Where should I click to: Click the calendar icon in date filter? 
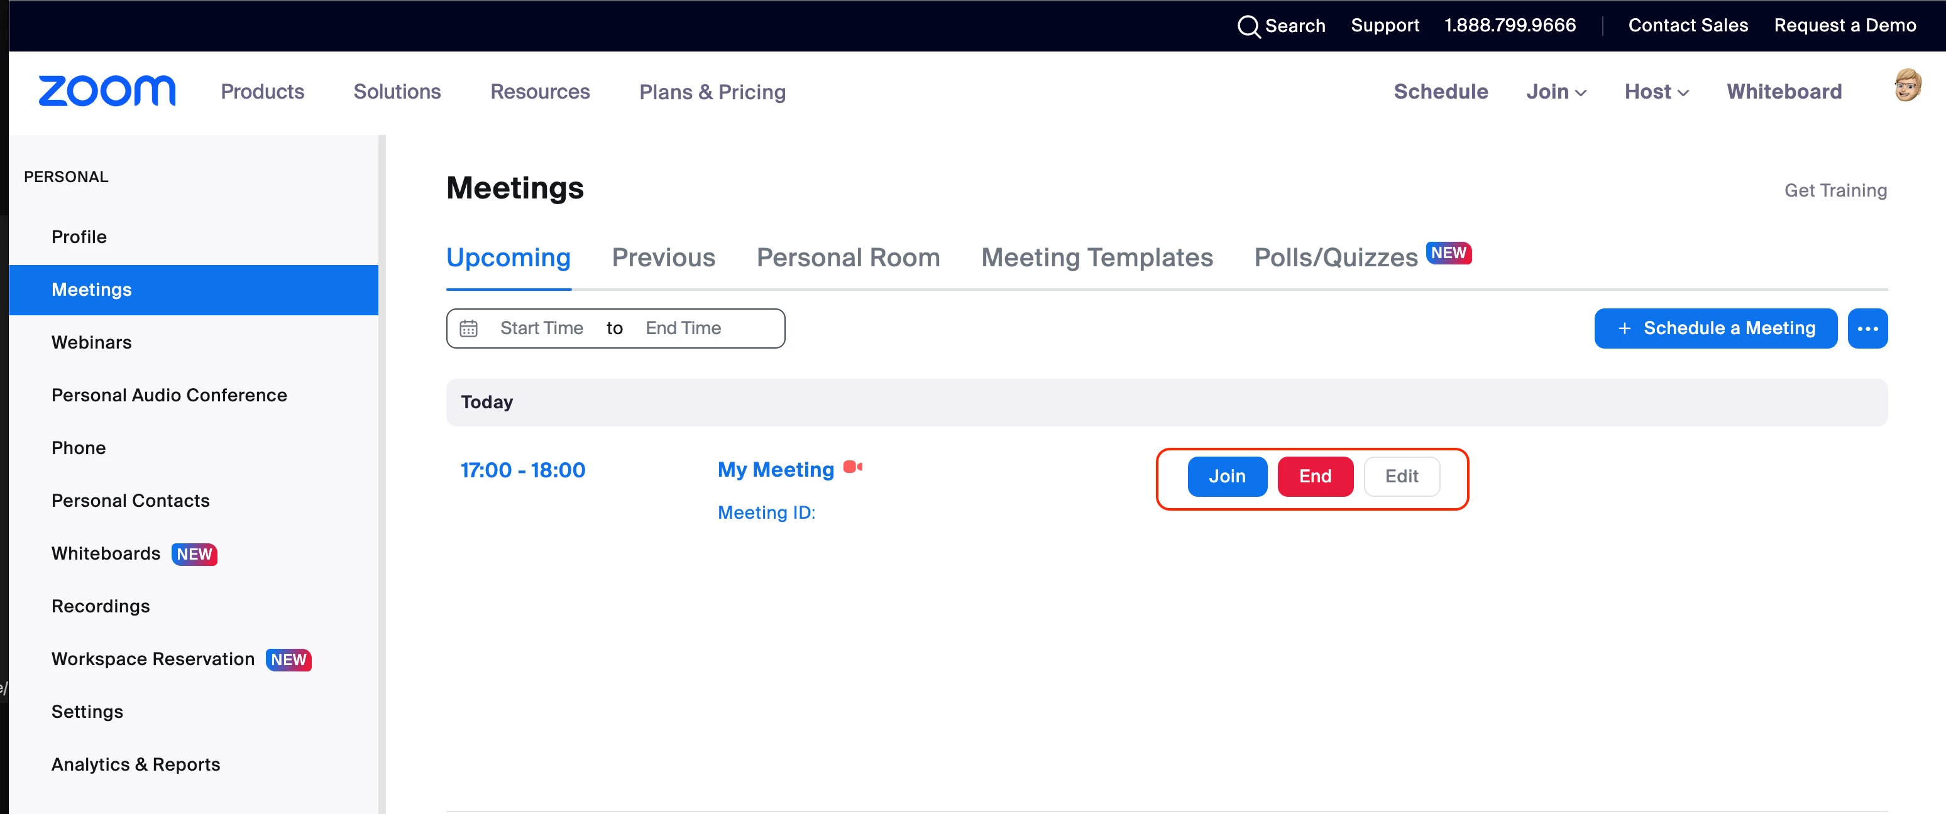click(468, 328)
